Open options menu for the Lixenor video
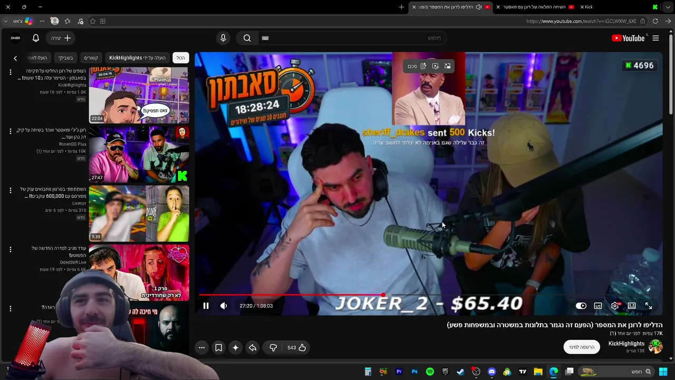 point(10,191)
